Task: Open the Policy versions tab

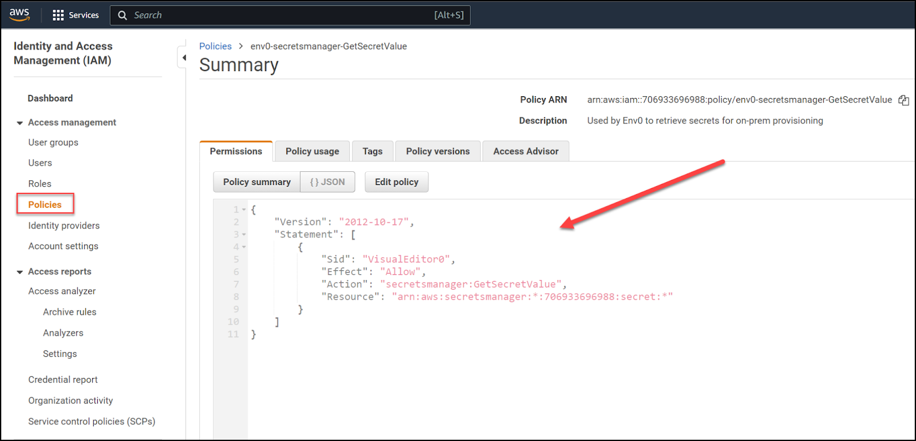Action: (x=438, y=151)
